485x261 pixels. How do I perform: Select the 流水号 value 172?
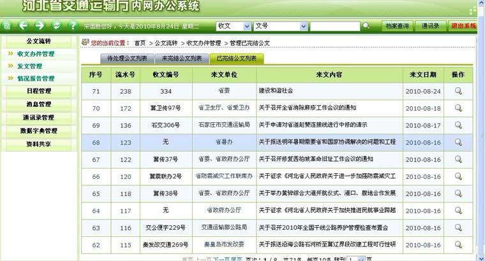(126, 108)
